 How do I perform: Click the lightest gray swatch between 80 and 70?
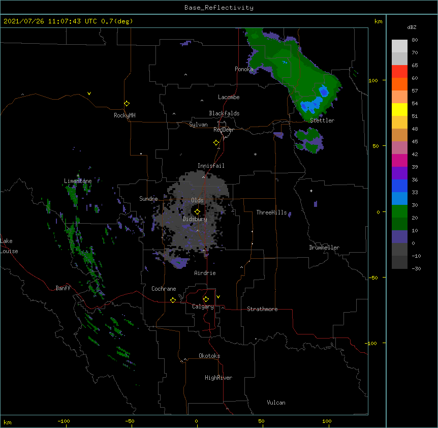(399, 46)
